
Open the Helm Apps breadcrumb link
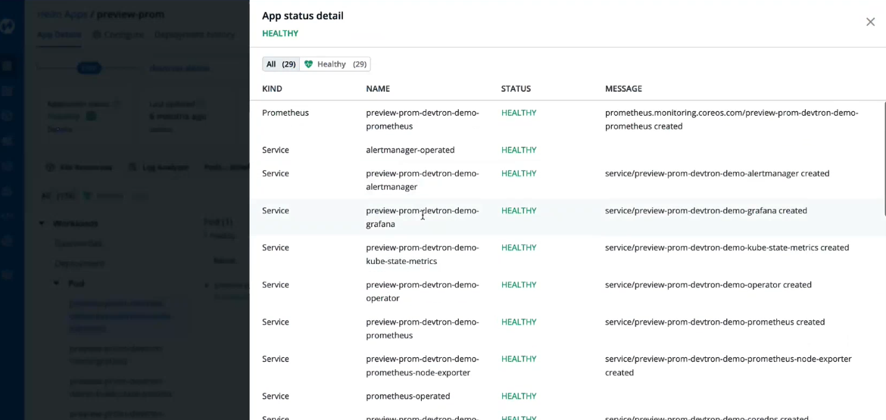[61, 14]
